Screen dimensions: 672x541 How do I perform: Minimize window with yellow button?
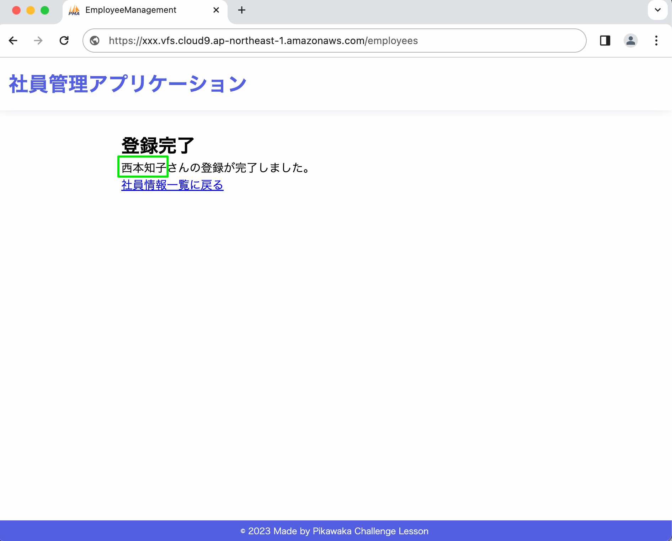[x=31, y=10]
